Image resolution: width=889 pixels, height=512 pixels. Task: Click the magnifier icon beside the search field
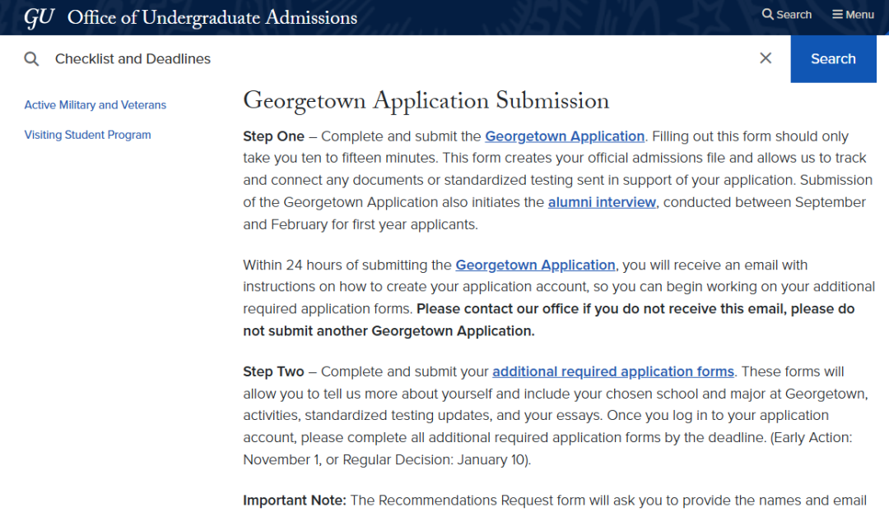coord(32,59)
